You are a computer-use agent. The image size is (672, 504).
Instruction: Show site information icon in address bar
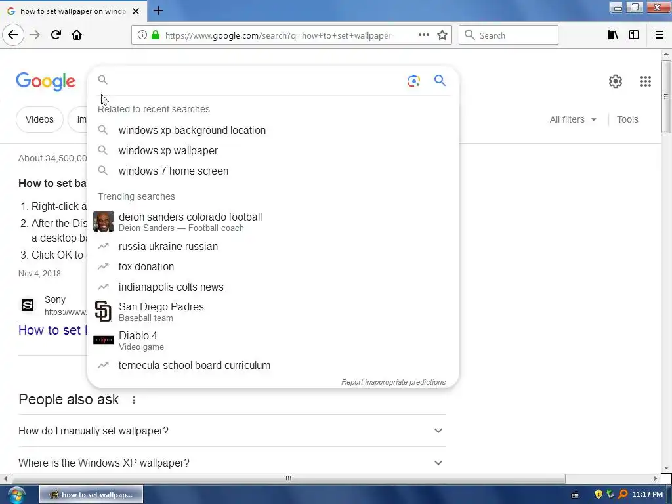[142, 35]
